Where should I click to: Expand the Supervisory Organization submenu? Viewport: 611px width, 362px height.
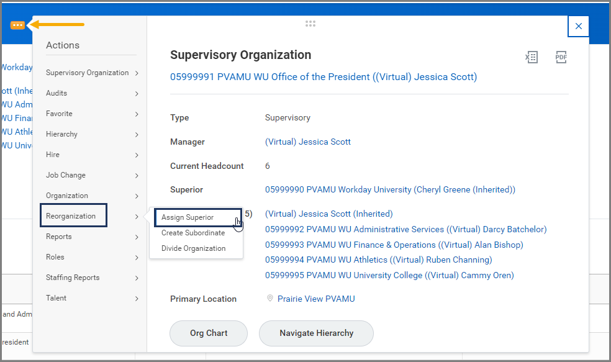point(92,73)
